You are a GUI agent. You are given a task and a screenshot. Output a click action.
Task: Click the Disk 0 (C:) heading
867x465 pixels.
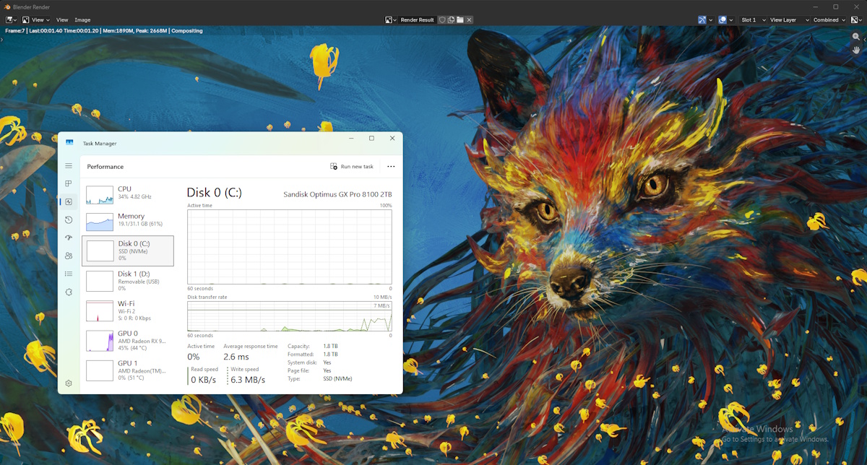pyautogui.click(x=214, y=193)
